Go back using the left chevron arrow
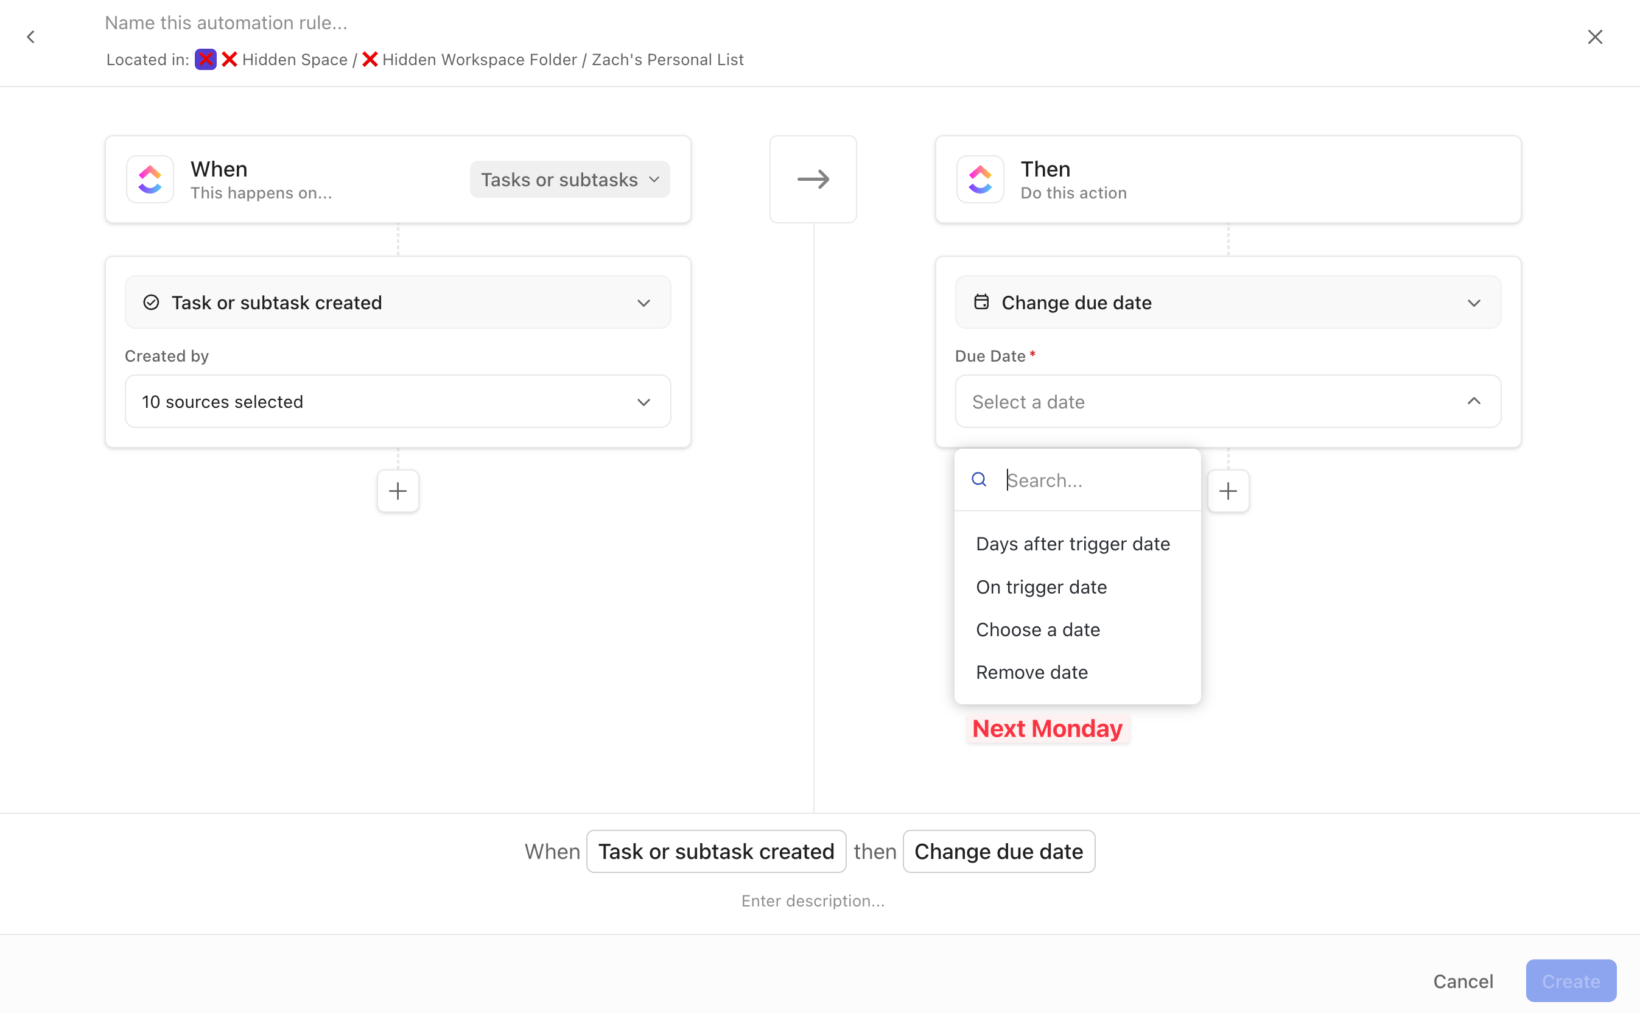The height and width of the screenshot is (1013, 1640). [x=31, y=37]
